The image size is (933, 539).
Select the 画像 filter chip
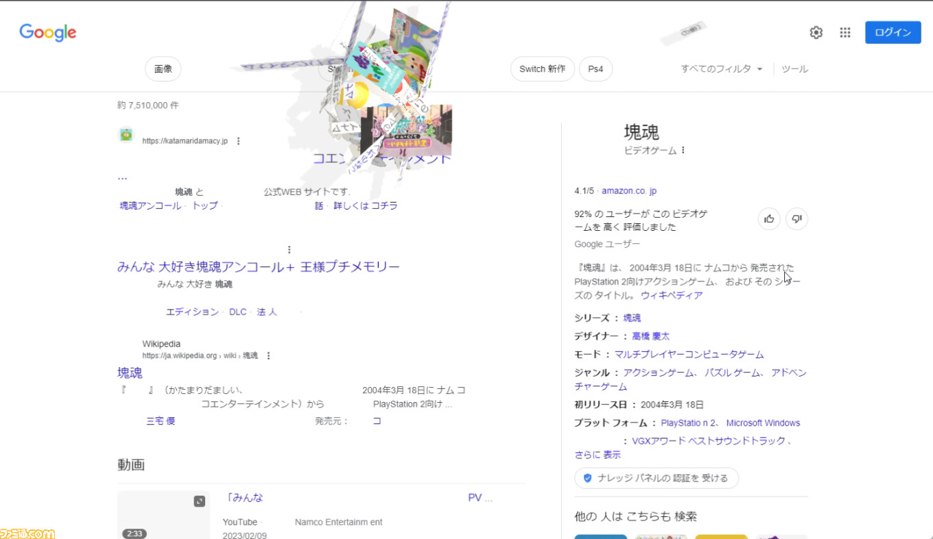coord(163,69)
